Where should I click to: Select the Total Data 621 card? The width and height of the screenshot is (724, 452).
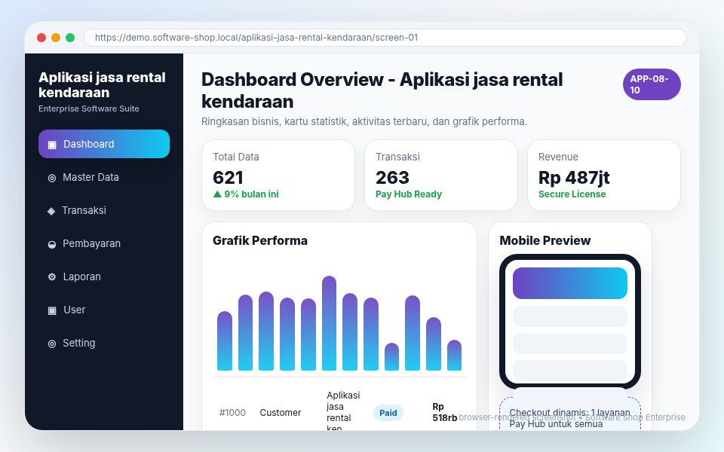[x=278, y=176]
